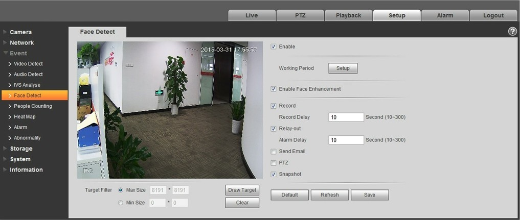Image resolution: width=520 pixels, height=220 pixels.
Task: Open IVS Analyse in the sidebar
Action: [27, 85]
